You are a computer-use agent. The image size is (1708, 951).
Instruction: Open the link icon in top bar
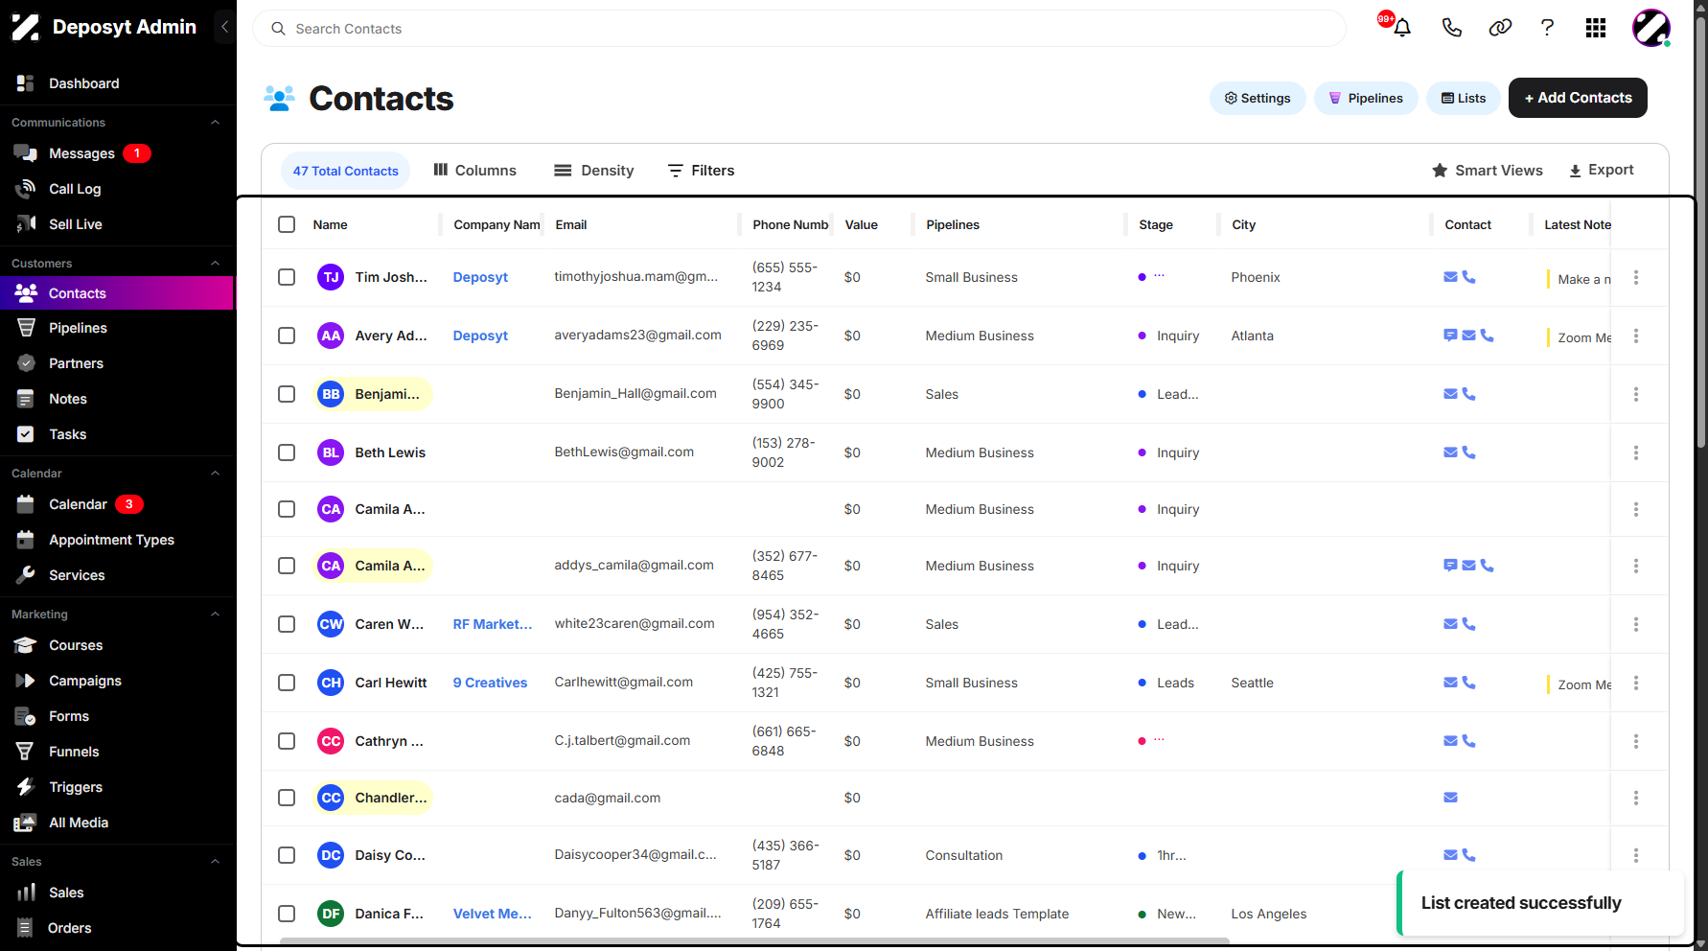coord(1500,28)
